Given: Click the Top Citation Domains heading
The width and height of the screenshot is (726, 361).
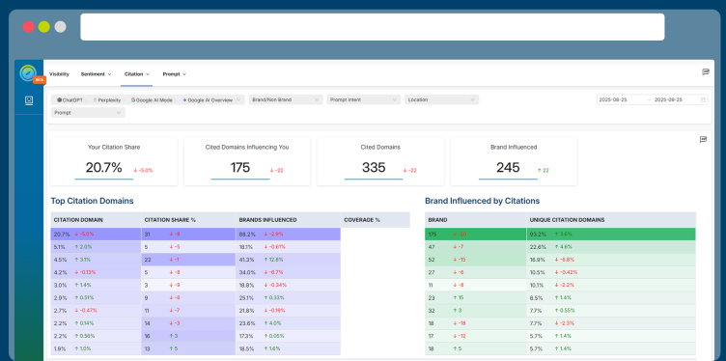Looking at the screenshot, I should pyautogui.click(x=92, y=201).
